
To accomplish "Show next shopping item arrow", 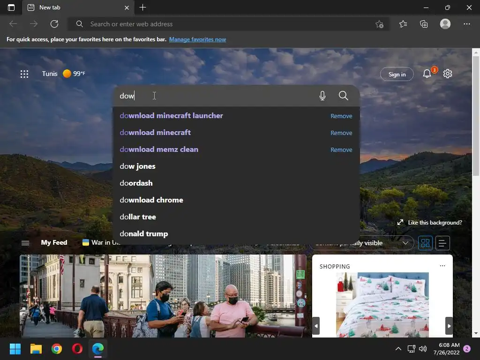I will pyautogui.click(x=449, y=326).
